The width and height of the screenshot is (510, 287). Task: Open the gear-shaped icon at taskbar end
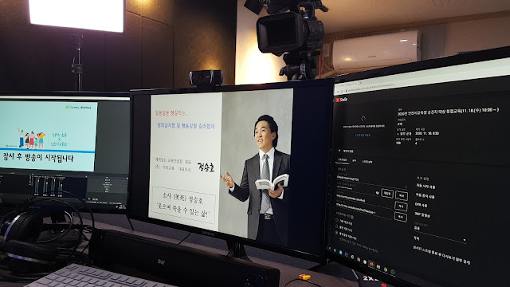pyautogui.click(x=393, y=272)
